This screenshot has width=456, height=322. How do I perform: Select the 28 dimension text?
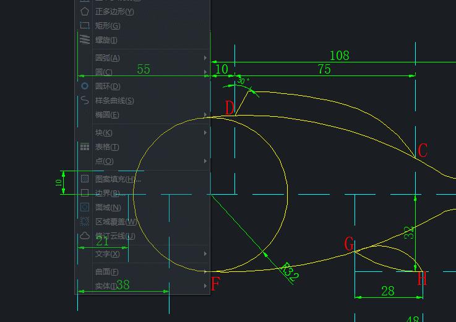(388, 291)
